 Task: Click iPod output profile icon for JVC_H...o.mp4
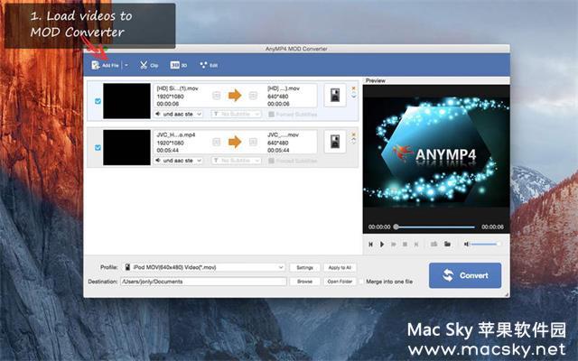tap(335, 142)
